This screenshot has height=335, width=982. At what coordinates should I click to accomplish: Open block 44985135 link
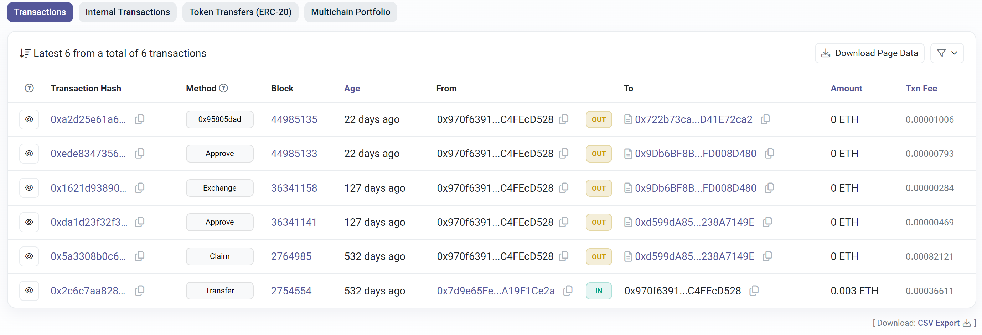(294, 119)
